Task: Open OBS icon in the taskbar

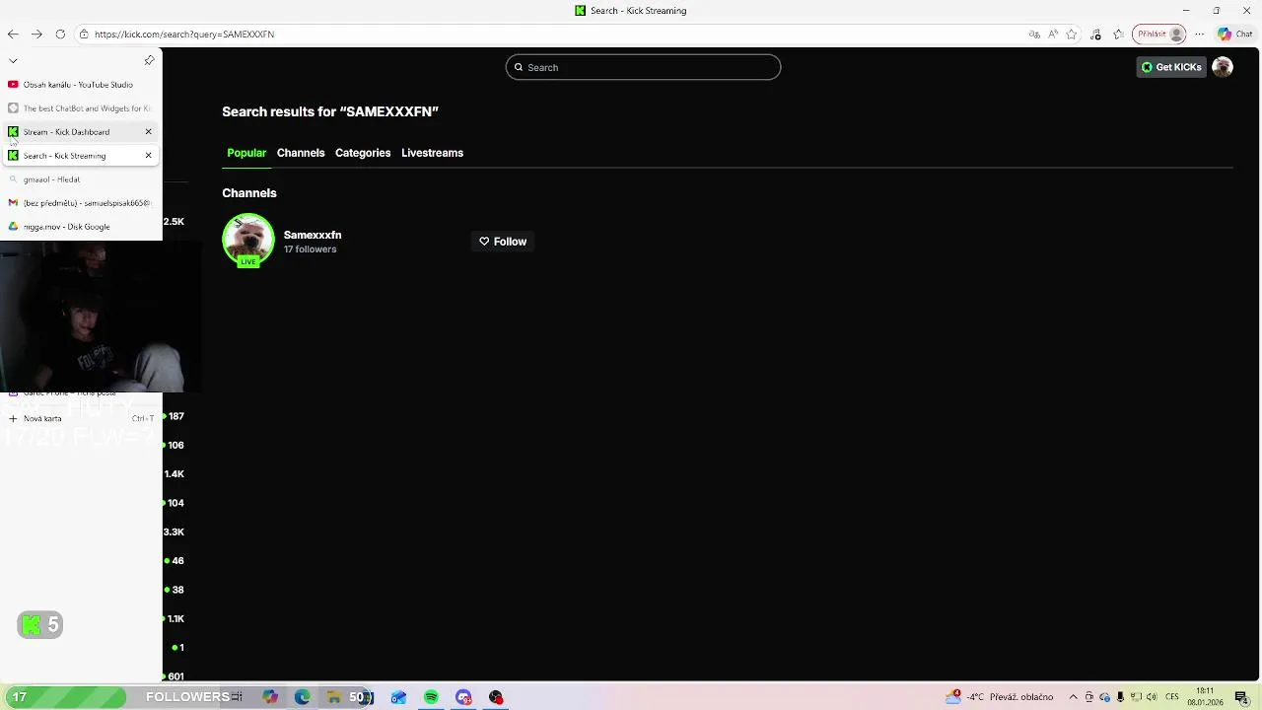Action: (496, 697)
